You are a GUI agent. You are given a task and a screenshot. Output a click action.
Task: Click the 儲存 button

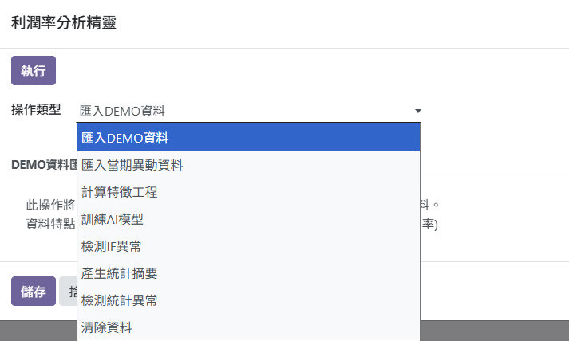click(34, 292)
